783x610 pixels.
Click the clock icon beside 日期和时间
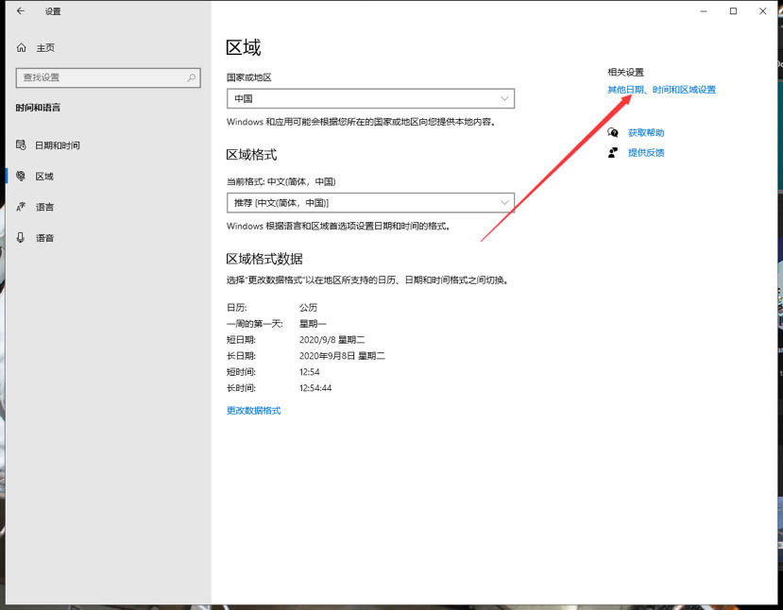tap(21, 145)
